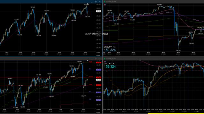Select the red High price label on the price axis
Viewport: 204px width, 114px height.
[x=98, y=63]
